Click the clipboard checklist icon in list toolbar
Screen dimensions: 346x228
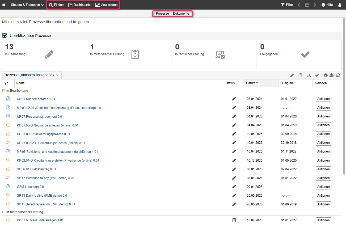pos(300,75)
